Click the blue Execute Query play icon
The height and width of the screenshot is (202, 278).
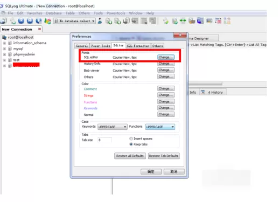pyautogui.click(x=21, y=21)
